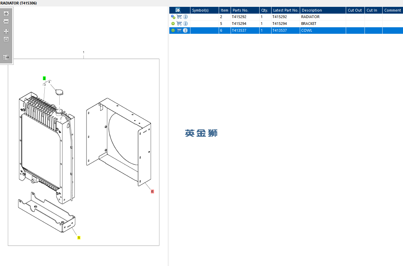The height and width of the screenshot is (266, 403).
Task: Select the red callout 6 in the diagram
Action: [152, 191]
